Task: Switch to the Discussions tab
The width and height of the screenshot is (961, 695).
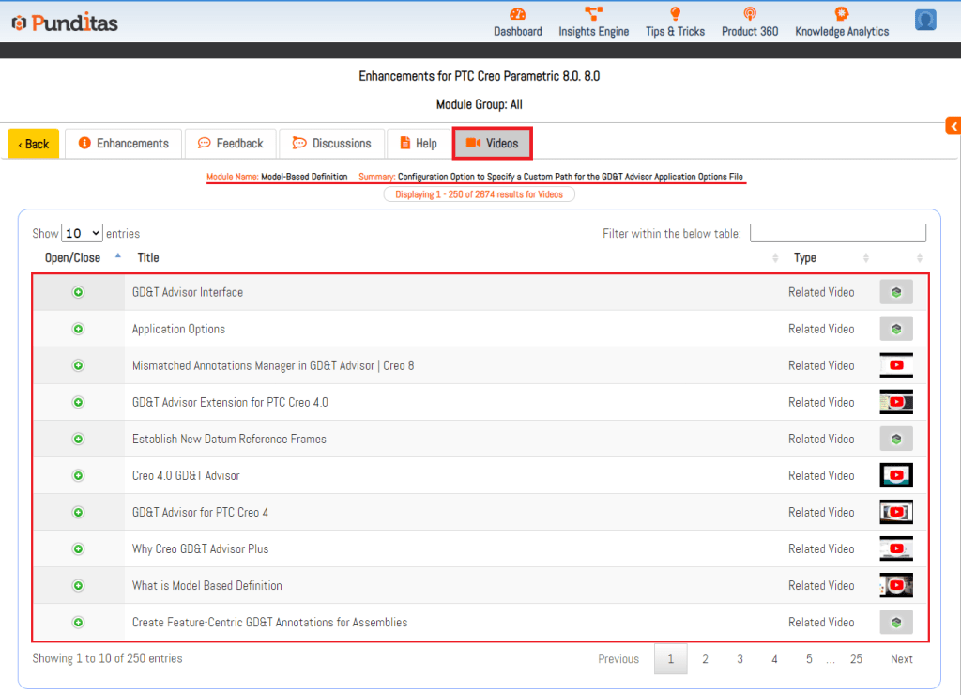Action: (331, 144)
